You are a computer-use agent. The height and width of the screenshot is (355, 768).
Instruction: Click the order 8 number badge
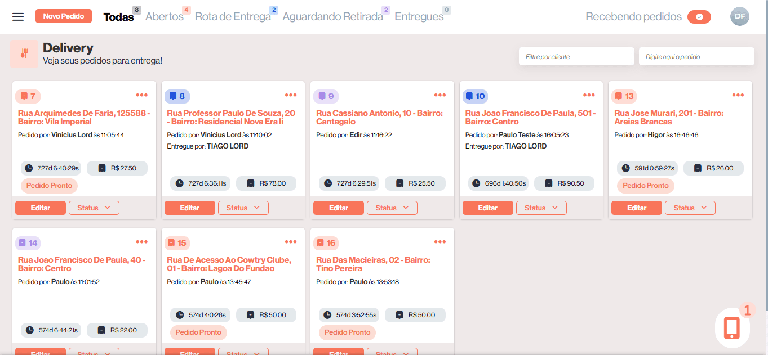[177, 96]
